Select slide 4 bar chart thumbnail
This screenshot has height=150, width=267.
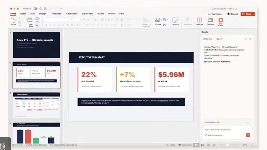(x=36, y=133)
